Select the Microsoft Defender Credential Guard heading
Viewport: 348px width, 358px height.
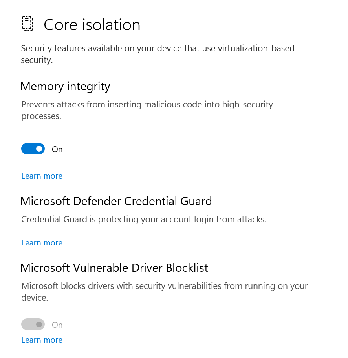116,201
